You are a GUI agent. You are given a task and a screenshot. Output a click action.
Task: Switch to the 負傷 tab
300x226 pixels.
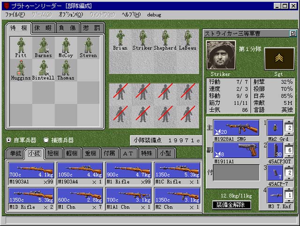(67, 28)
